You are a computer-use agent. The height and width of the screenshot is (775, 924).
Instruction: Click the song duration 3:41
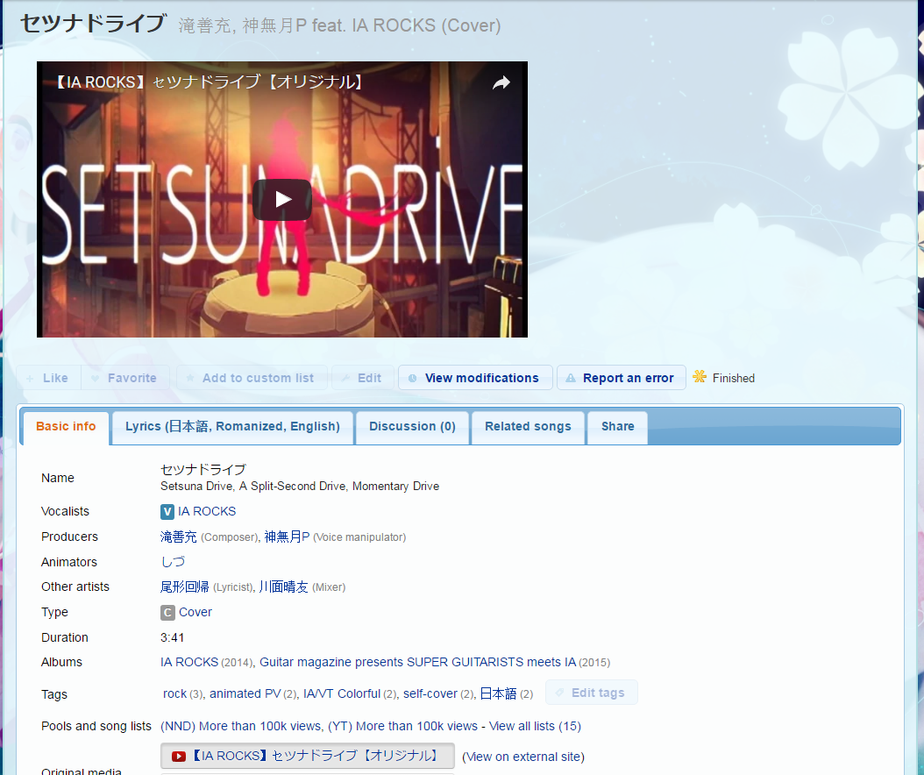click(172, 637)
